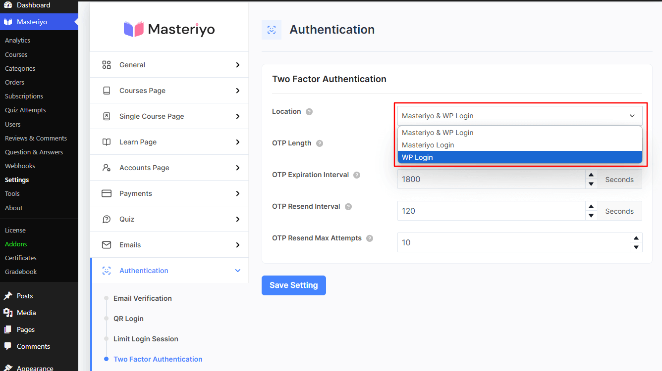Viewport: 662px width, 371px height.
Task: Click the Authentication face-scan icon in menu
Action: click(x=107, y=271)
